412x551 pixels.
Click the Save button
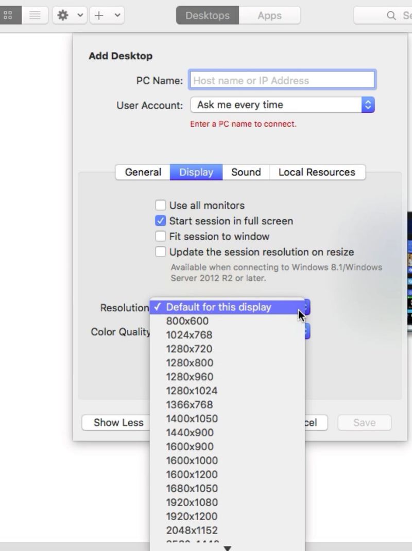click(x=364, y=422)
